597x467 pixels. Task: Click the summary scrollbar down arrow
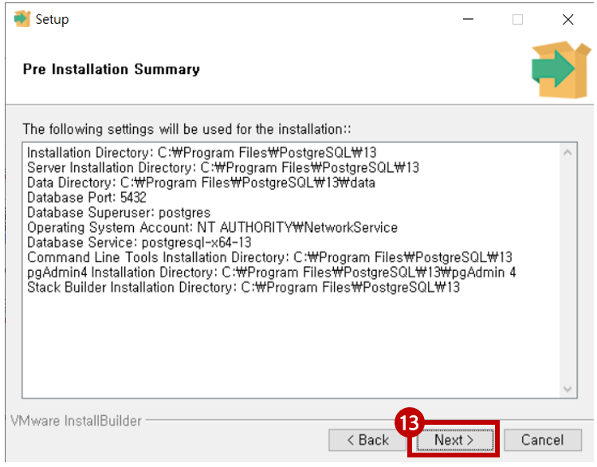tap(568, 389)
